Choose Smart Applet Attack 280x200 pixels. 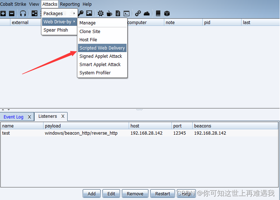(x=102, y=64)
